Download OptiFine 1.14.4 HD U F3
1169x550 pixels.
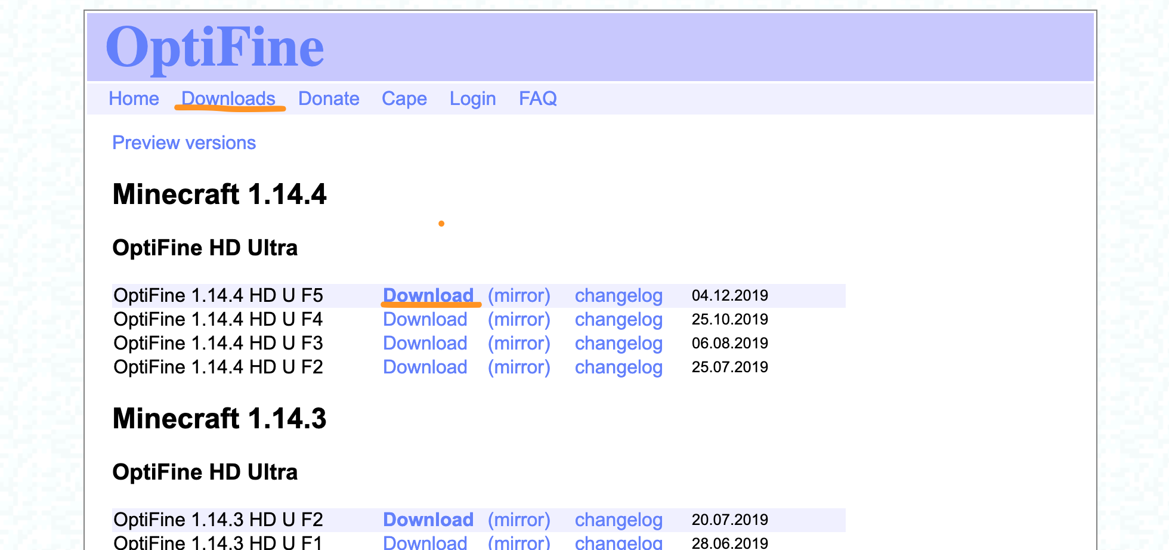click(x=425, y=343)
